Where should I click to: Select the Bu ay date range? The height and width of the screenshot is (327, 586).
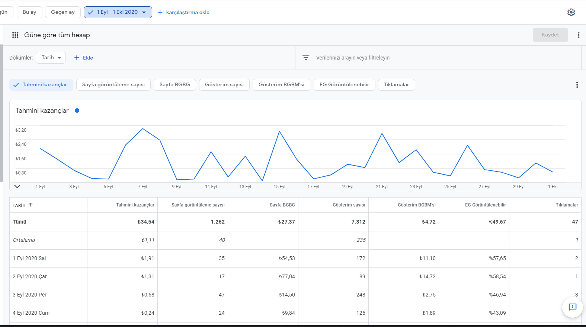[x=29, y=12]
